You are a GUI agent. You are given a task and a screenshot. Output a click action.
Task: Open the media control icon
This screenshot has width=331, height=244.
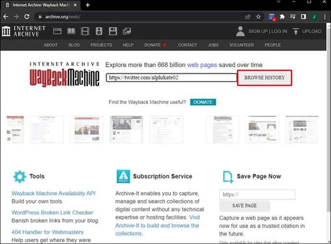pos(293,17)
